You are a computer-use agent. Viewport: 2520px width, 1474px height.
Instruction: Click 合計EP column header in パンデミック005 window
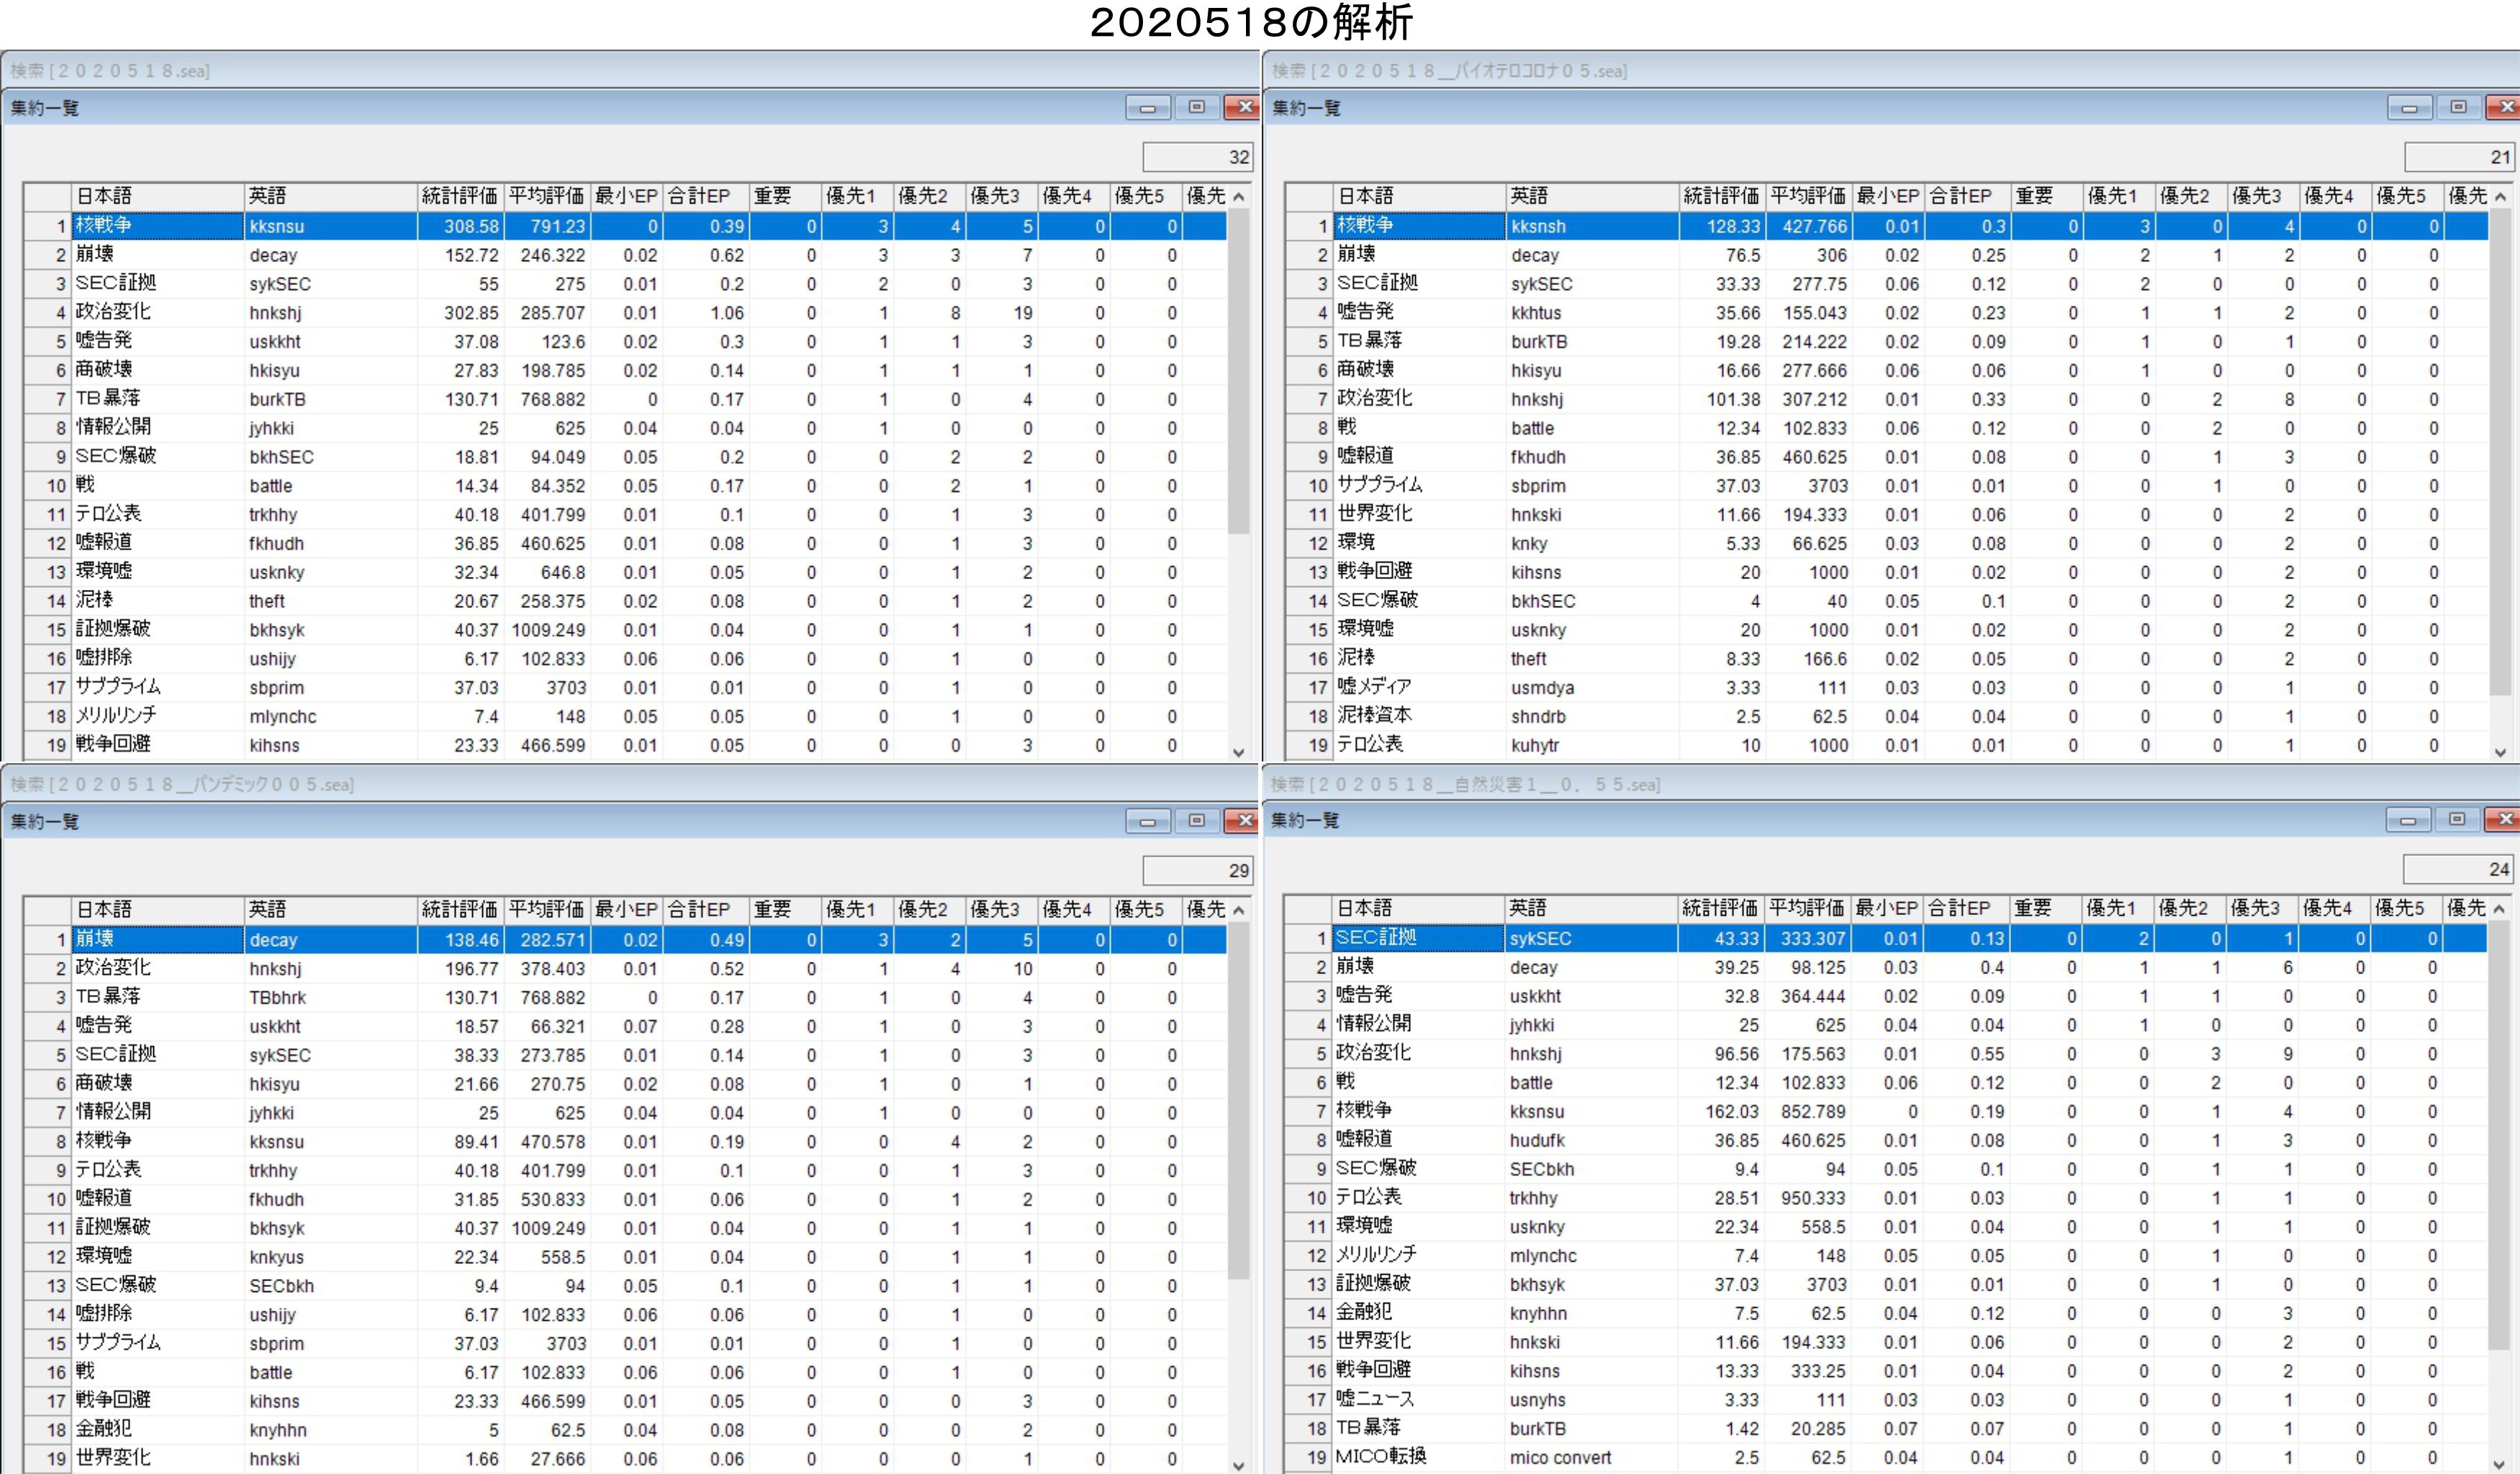tap(705, 909)
